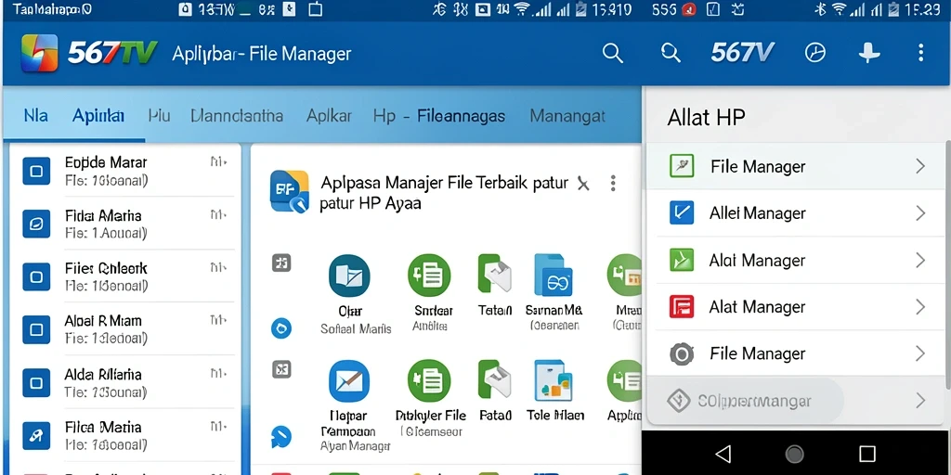951x475 pixels.
Task: Select the 'Alai Manager' list entry text
Action: click(757, 260)
